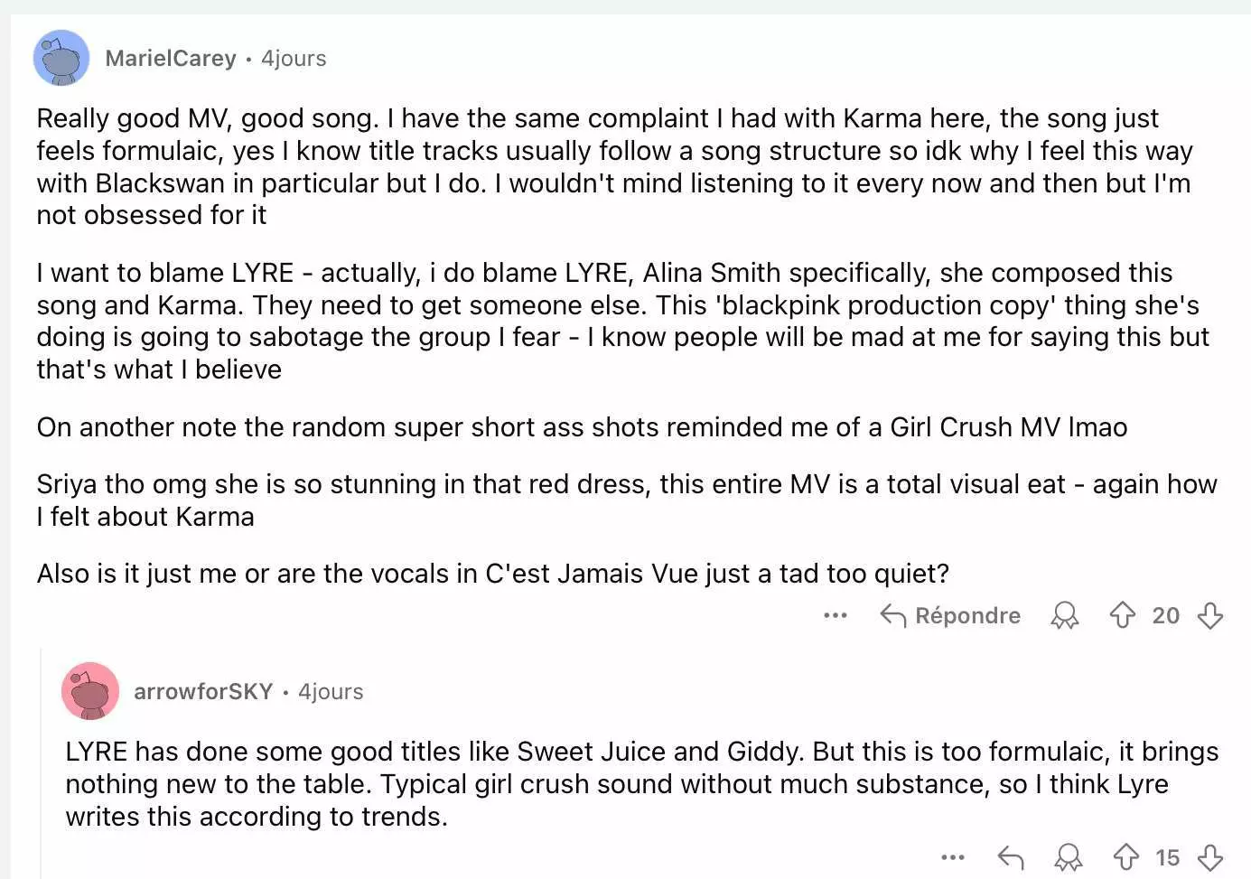Downvote MarielCarey's comment
The image size is (1251, 879).
[x=1209, y=615]
